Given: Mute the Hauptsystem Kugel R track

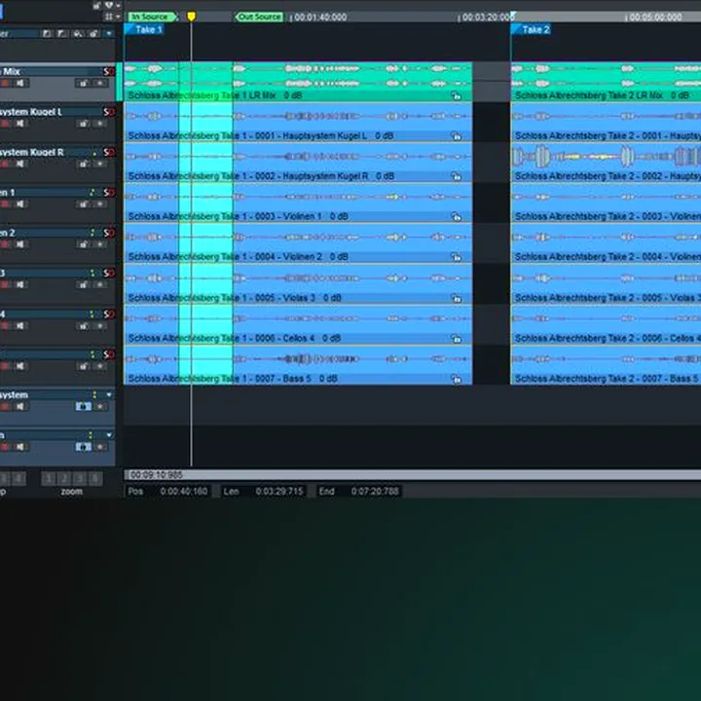Looking at the screenshot, I should [20, 164].
